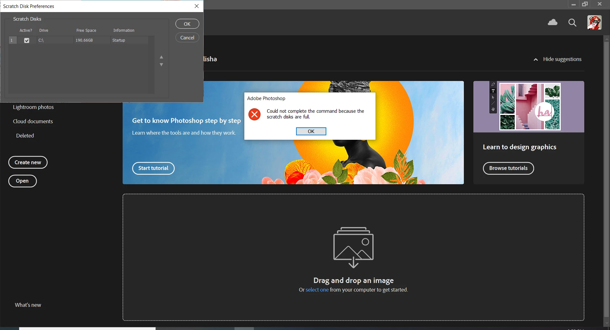Click the Information column header
Screen dimensions: 610x330
(x=124, y=30)
